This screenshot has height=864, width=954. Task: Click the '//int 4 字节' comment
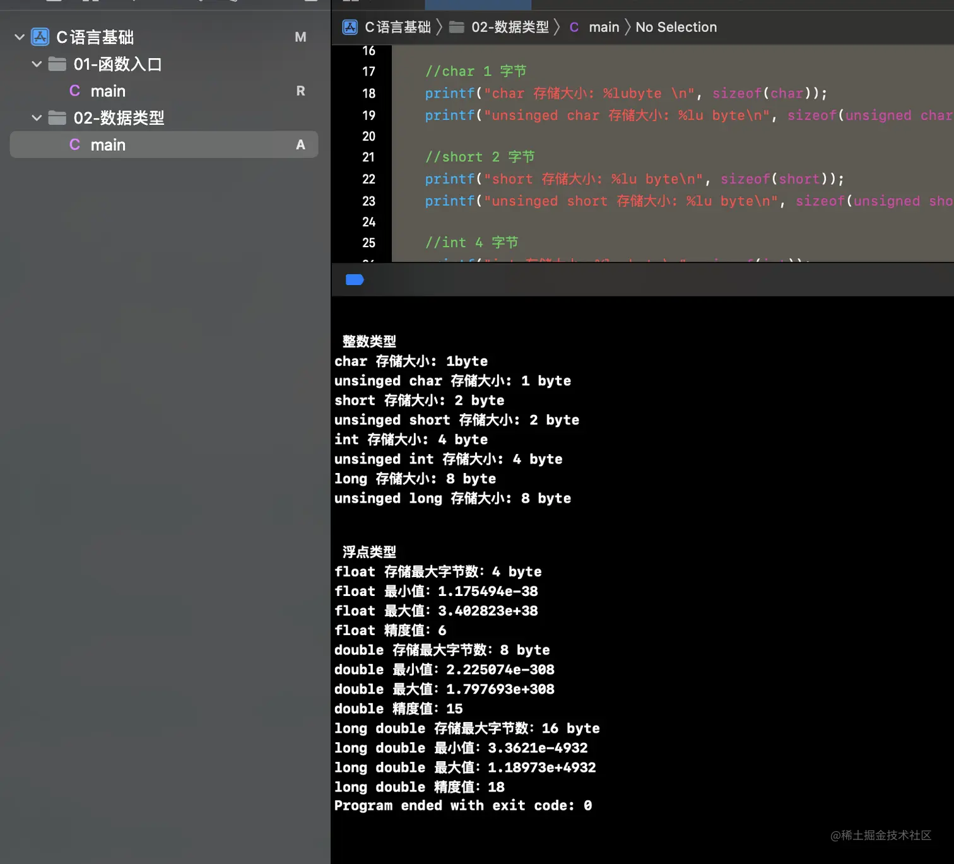(471, 243)
